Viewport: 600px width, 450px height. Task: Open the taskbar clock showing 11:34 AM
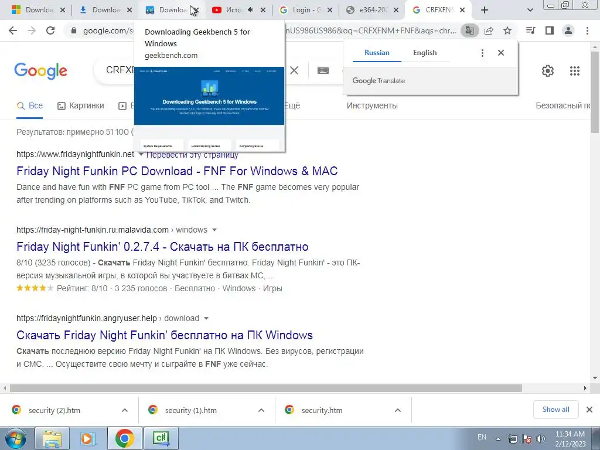point(570,438)
